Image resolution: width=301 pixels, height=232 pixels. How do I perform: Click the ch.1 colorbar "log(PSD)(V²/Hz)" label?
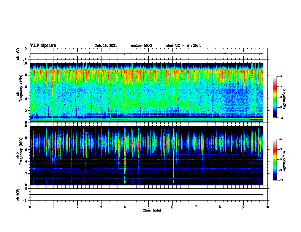[284, 99]
